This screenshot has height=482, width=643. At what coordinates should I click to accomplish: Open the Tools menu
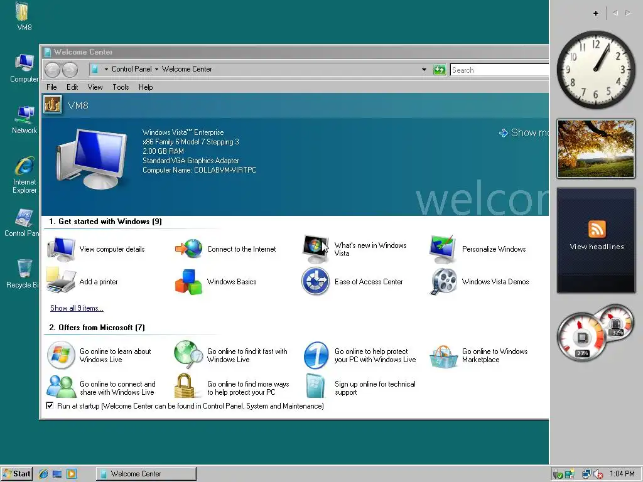pyautogui.click(x=121, y=87)
